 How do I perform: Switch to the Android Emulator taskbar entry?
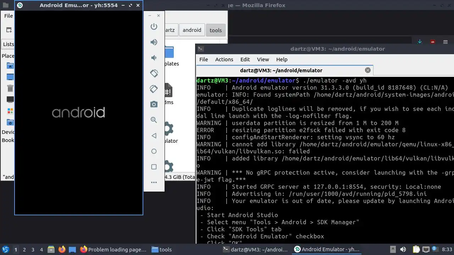tap(327, 249)
